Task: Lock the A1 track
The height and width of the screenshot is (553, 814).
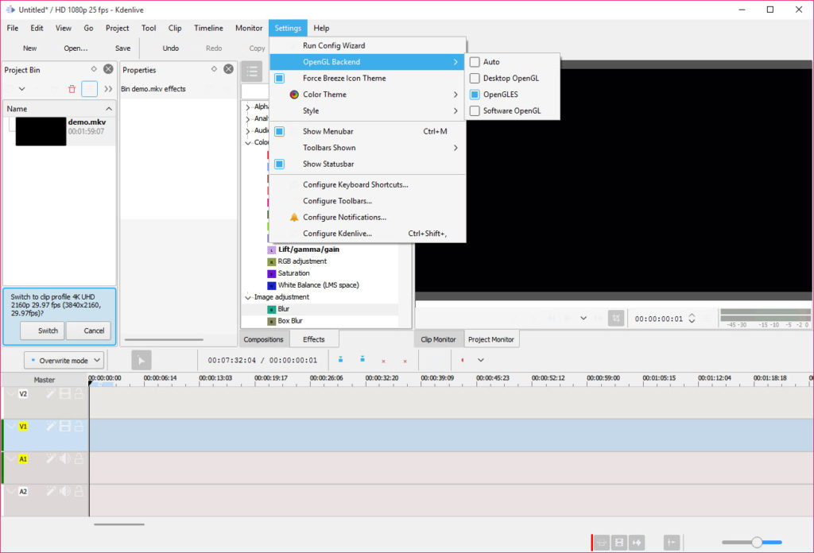Action: tap(79, 458)
